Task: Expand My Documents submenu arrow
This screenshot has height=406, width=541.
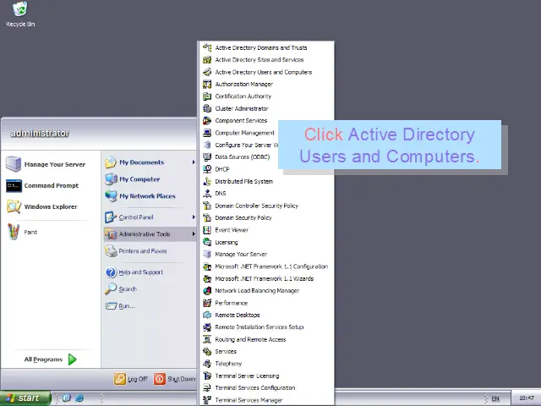Action: 194,162
